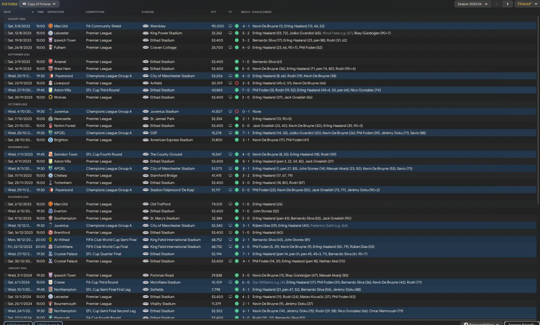Sort by the Competition column header
The image size is (540, 325).
point(95,12)
